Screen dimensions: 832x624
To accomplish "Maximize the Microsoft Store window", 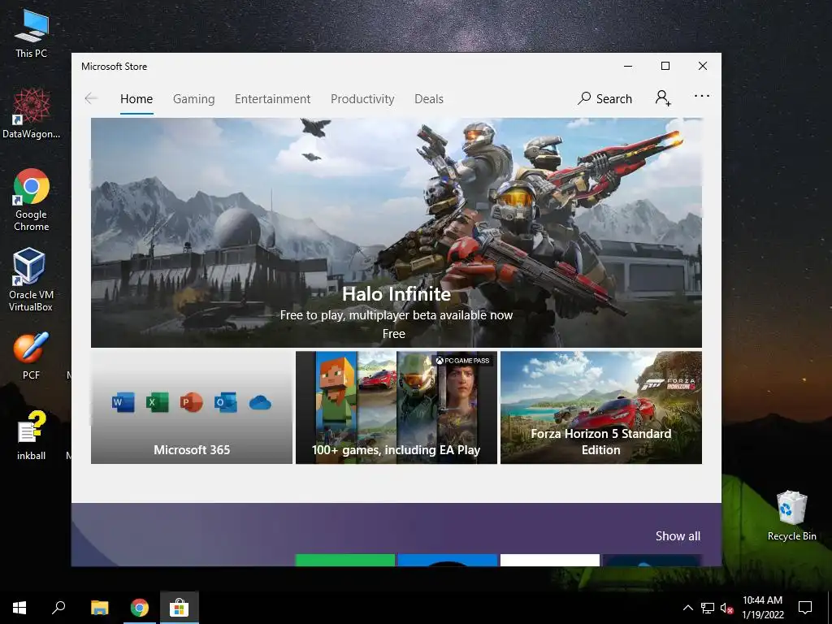I will coord(665,67).
